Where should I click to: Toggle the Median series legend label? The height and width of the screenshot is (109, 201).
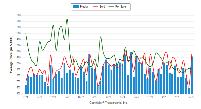point(85,7)
